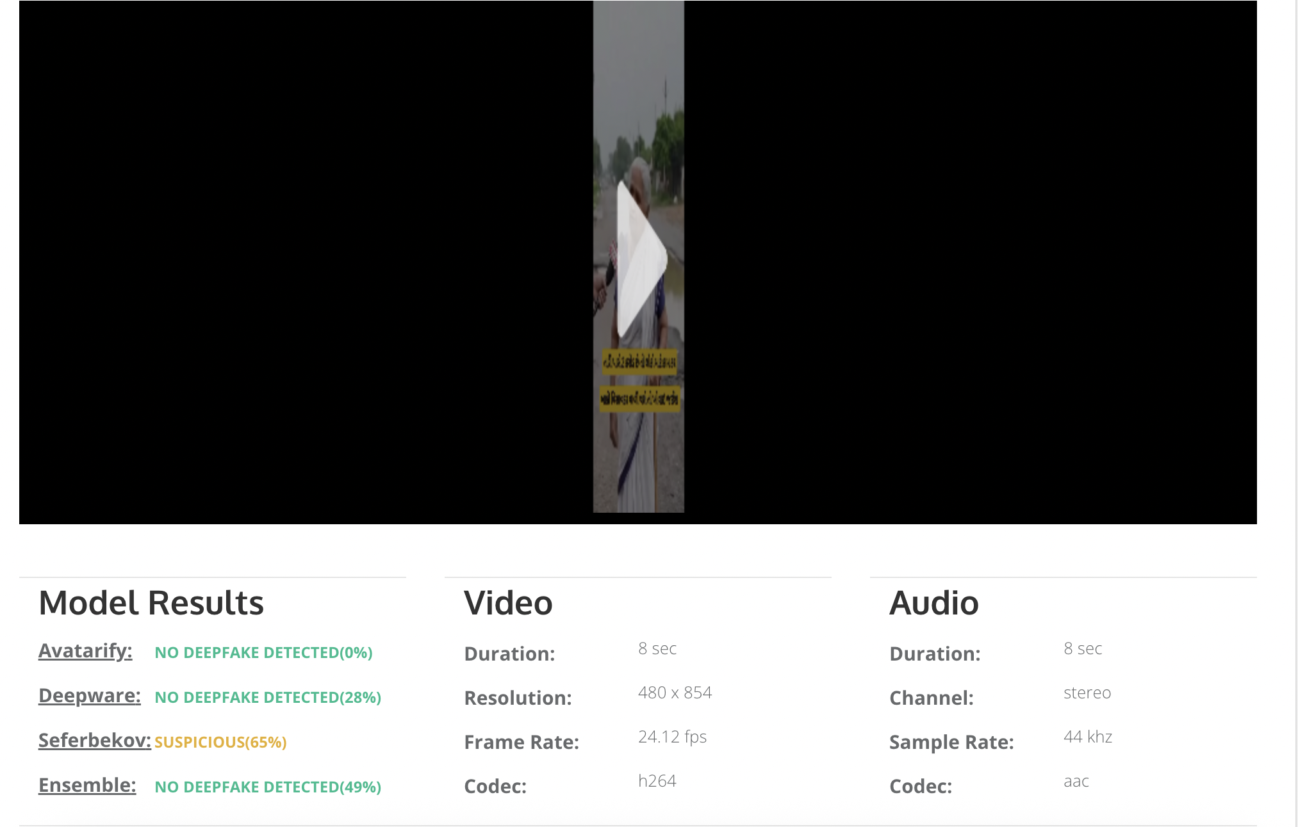1298x827 pixels.
Task: Click the stereo channel value
Action: pyautogui.click(x=1087, y=693)
